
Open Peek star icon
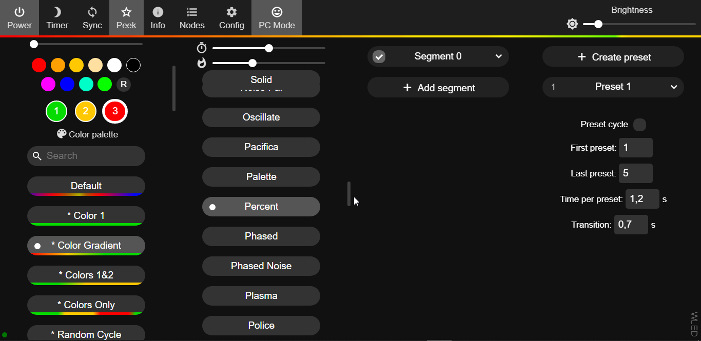pos(126,12)
